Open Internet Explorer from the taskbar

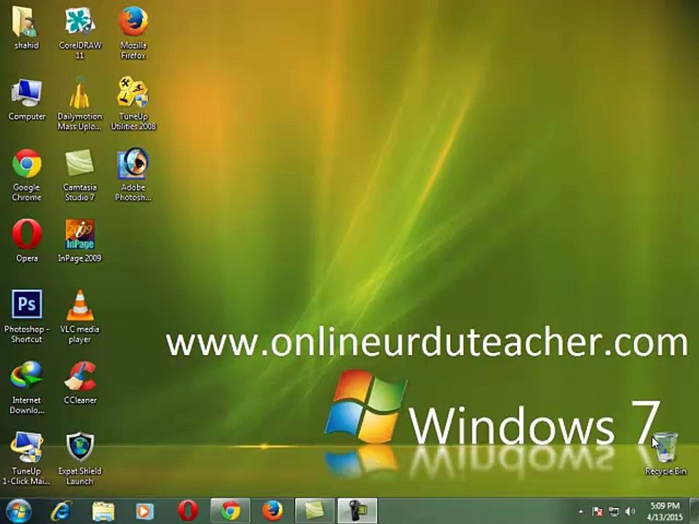pyautogui.click(x=60, y=511)
